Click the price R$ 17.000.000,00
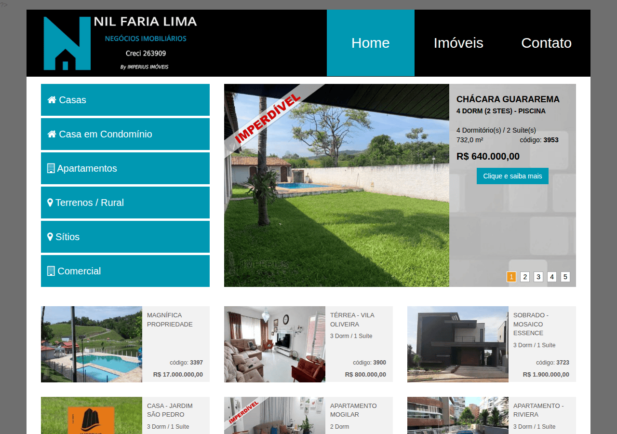The height and width of the screenshot is (434, 617). (178, 374)
